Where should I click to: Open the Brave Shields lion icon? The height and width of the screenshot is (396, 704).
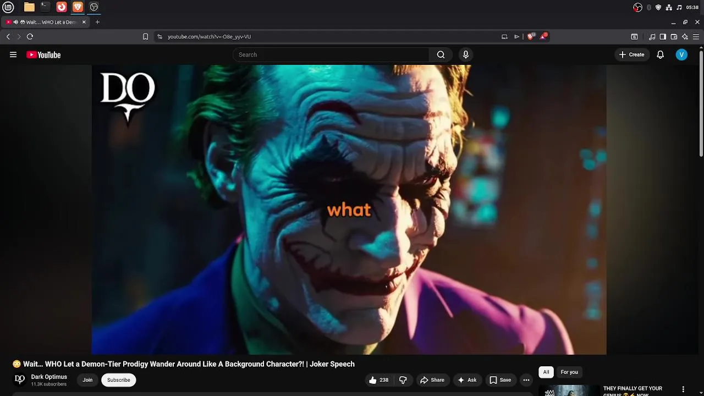(531, 36)
